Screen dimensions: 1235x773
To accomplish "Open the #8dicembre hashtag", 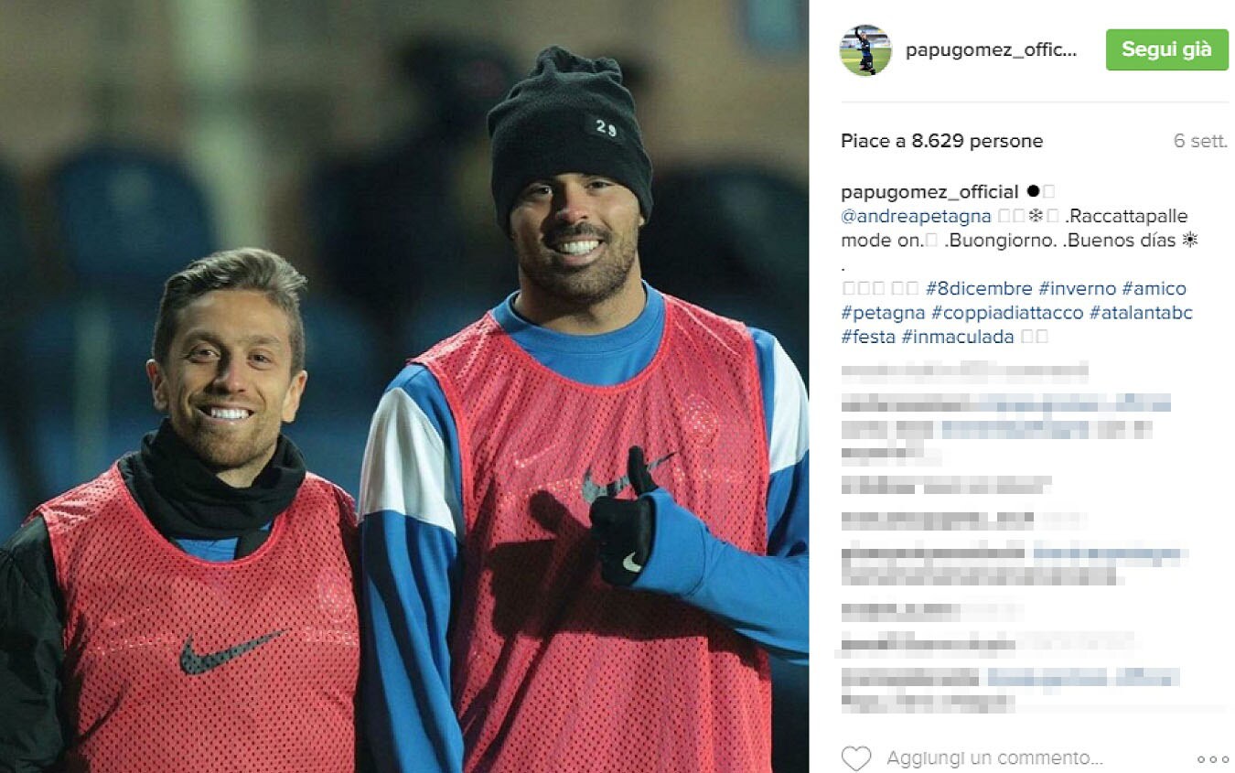I will (978, 289).
